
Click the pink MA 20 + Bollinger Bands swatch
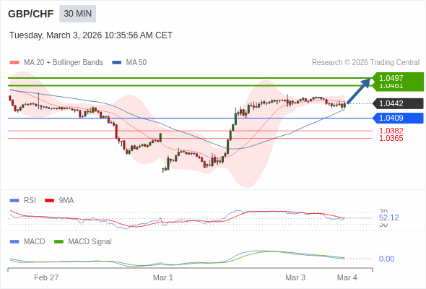14,63
